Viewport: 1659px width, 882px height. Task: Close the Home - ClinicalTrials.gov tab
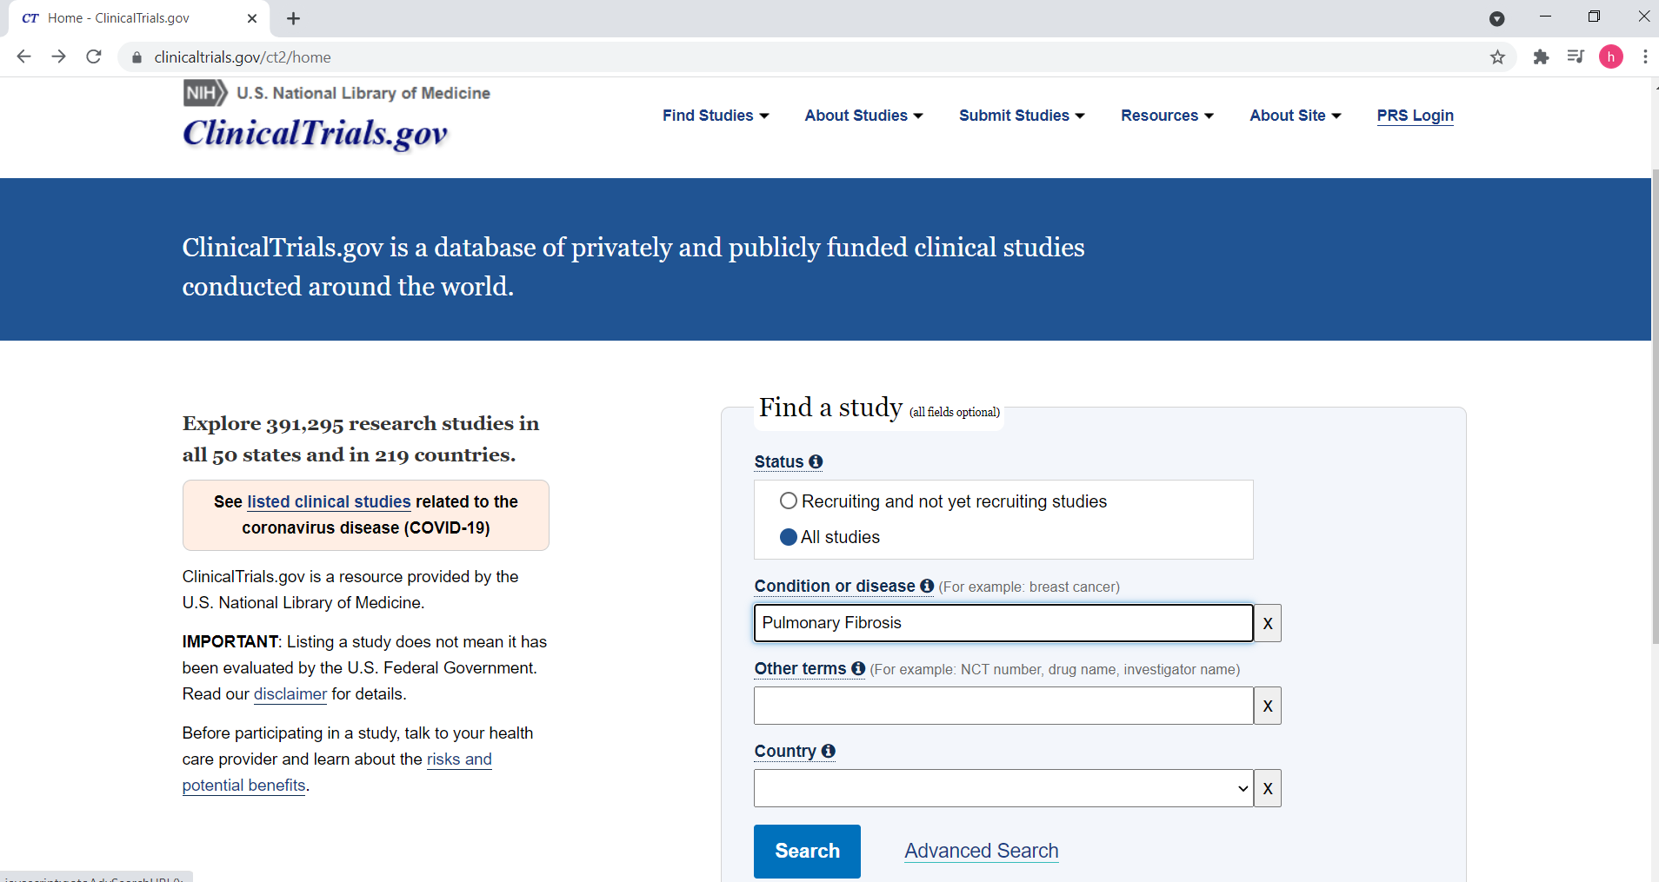(x=252, y=18)
